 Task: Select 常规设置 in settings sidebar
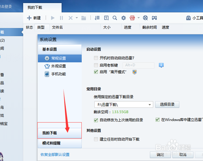pos(60,58)
